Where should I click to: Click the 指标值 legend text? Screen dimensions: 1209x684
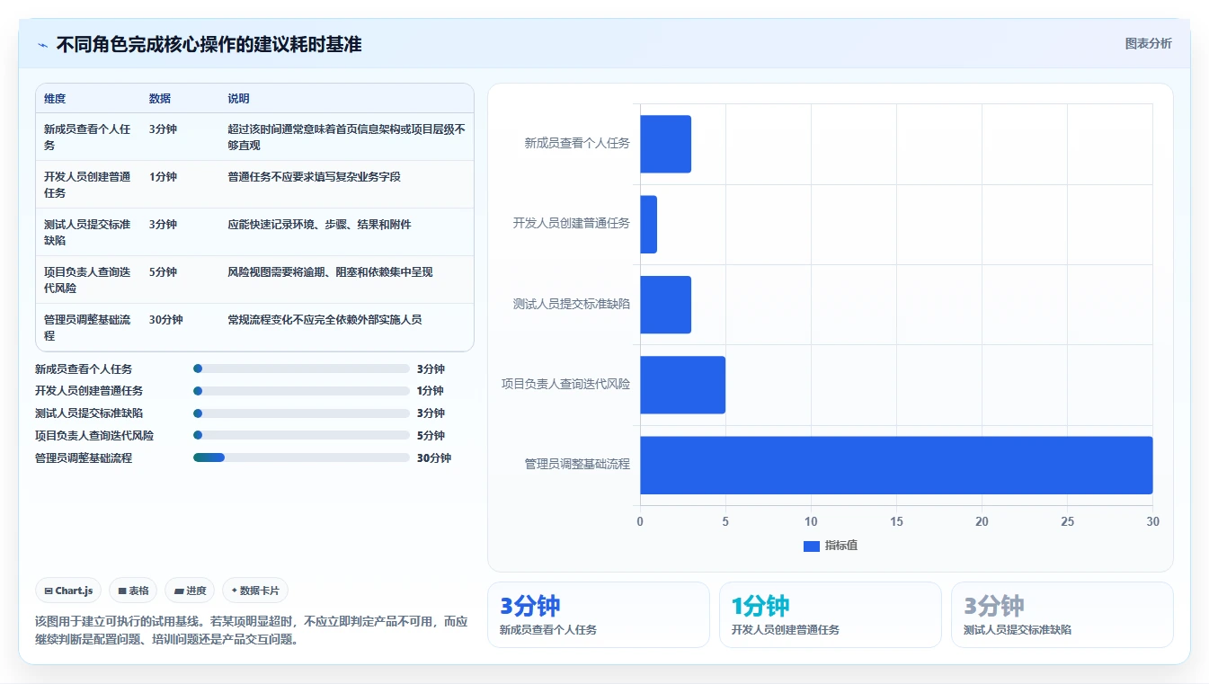click(x=841, y=546)
